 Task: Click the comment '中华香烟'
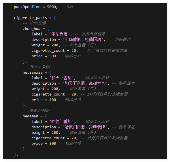pyautogui.click(x=38, y=23)
